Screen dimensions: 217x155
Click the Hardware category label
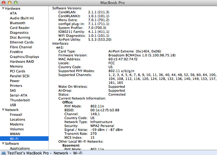(13, 8)
